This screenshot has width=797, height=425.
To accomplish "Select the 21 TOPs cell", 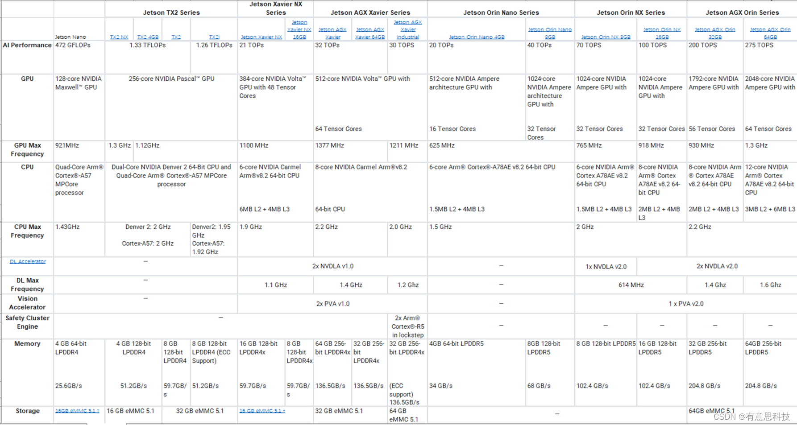I will (x=252, y=45).
